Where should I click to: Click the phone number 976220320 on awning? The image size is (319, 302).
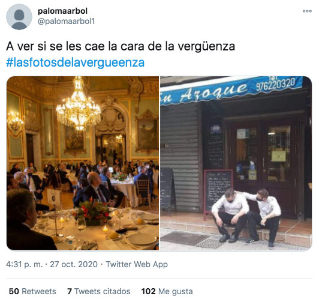point(275,84)
